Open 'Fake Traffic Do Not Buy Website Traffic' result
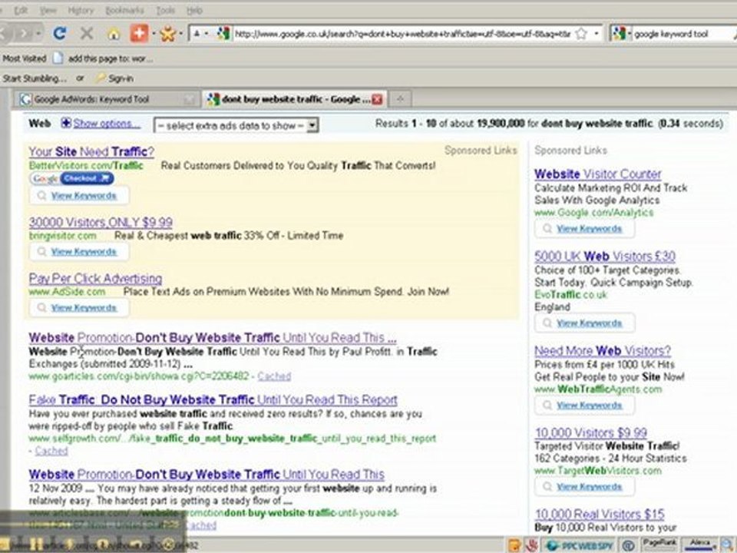The height and width of the screenshot is (553, 737). click(x=213, y=399)
